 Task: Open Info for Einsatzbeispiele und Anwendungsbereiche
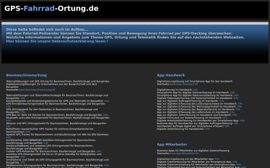107,101
